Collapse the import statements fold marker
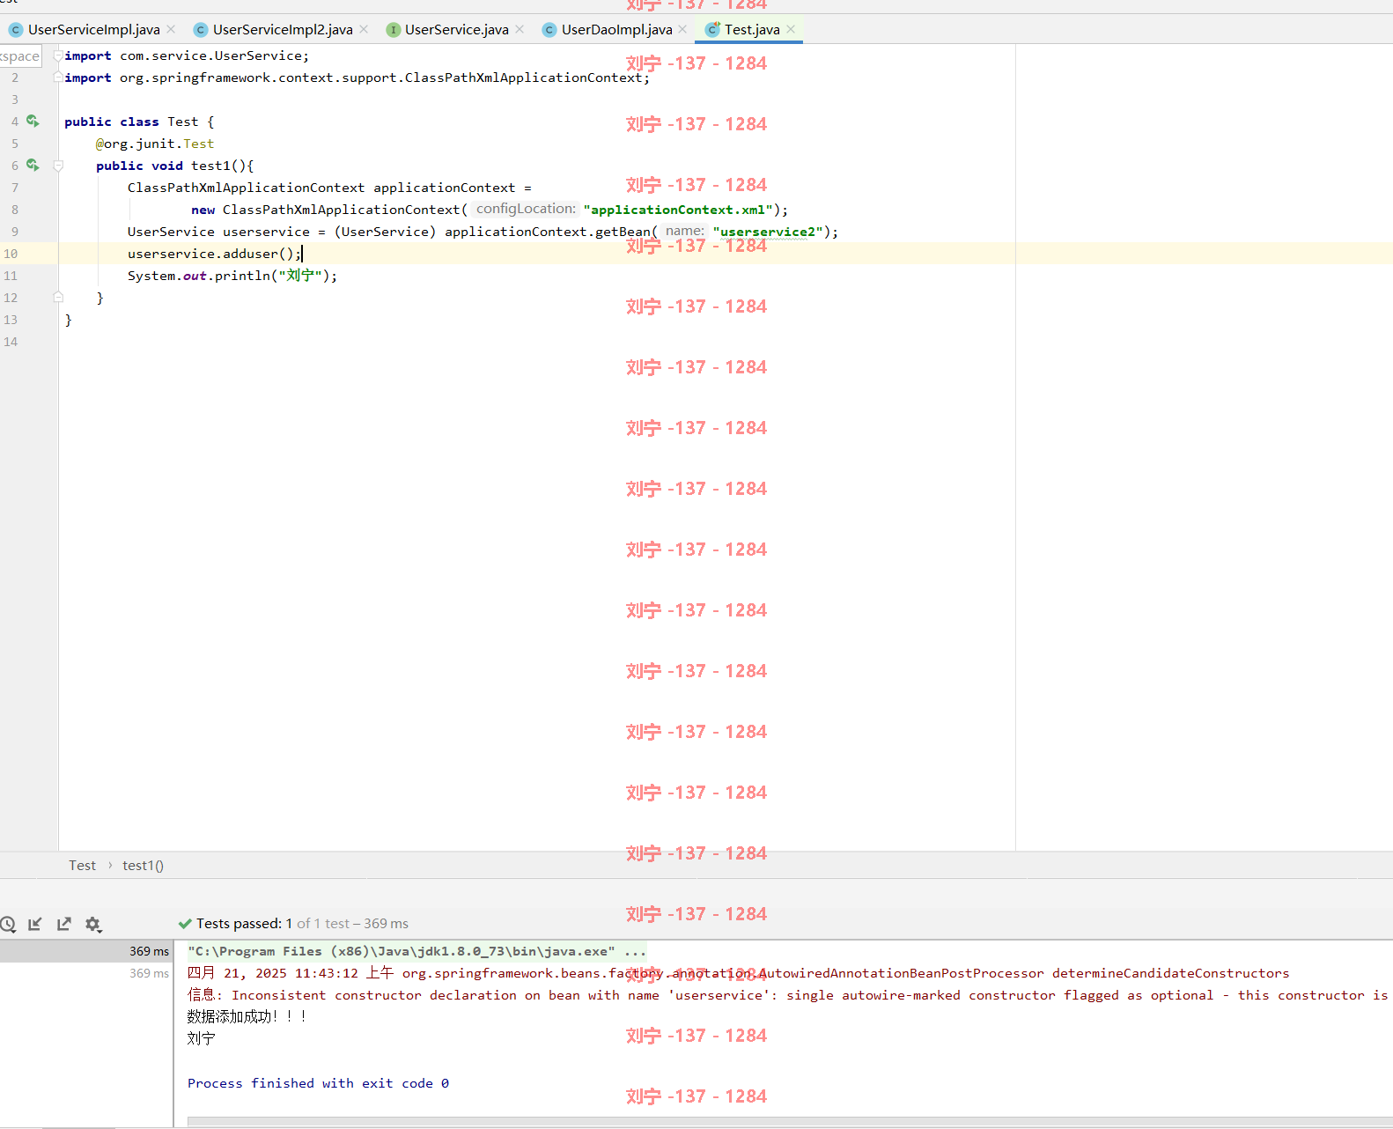1393x1129 pixels. tap(58, 55)
